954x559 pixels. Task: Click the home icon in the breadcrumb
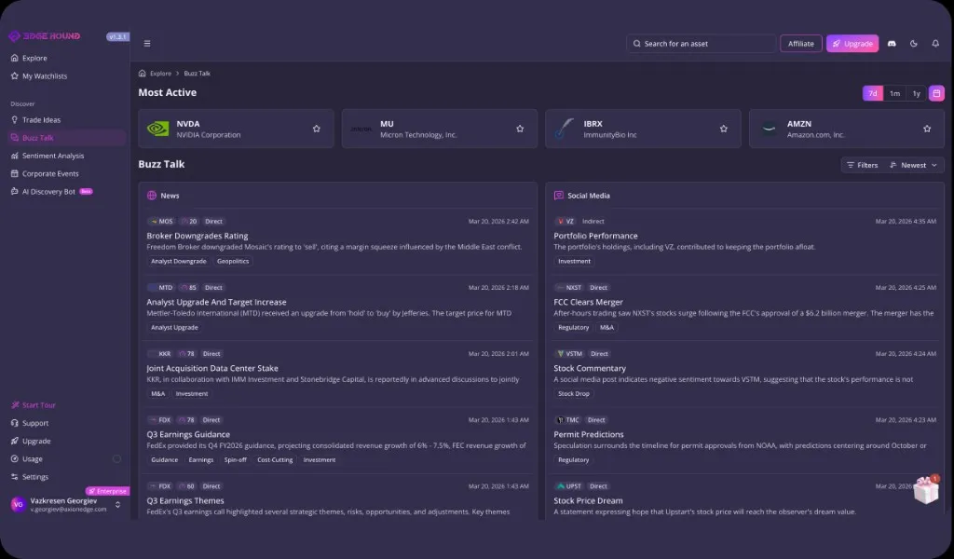point(140,73)
